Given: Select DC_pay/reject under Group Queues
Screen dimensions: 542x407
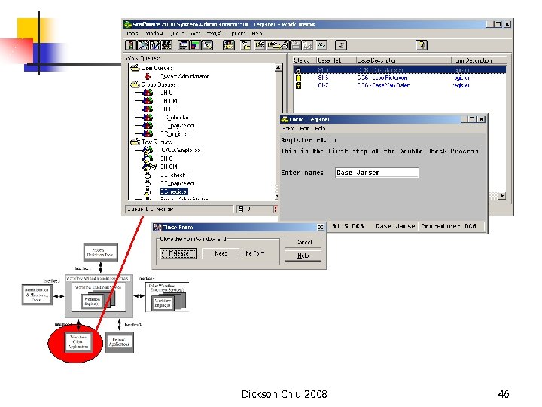Looking at the screenshot, I should pos(178,126).
